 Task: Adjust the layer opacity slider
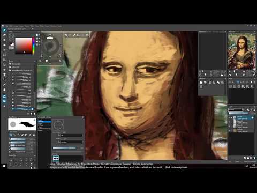coord(238,113)
